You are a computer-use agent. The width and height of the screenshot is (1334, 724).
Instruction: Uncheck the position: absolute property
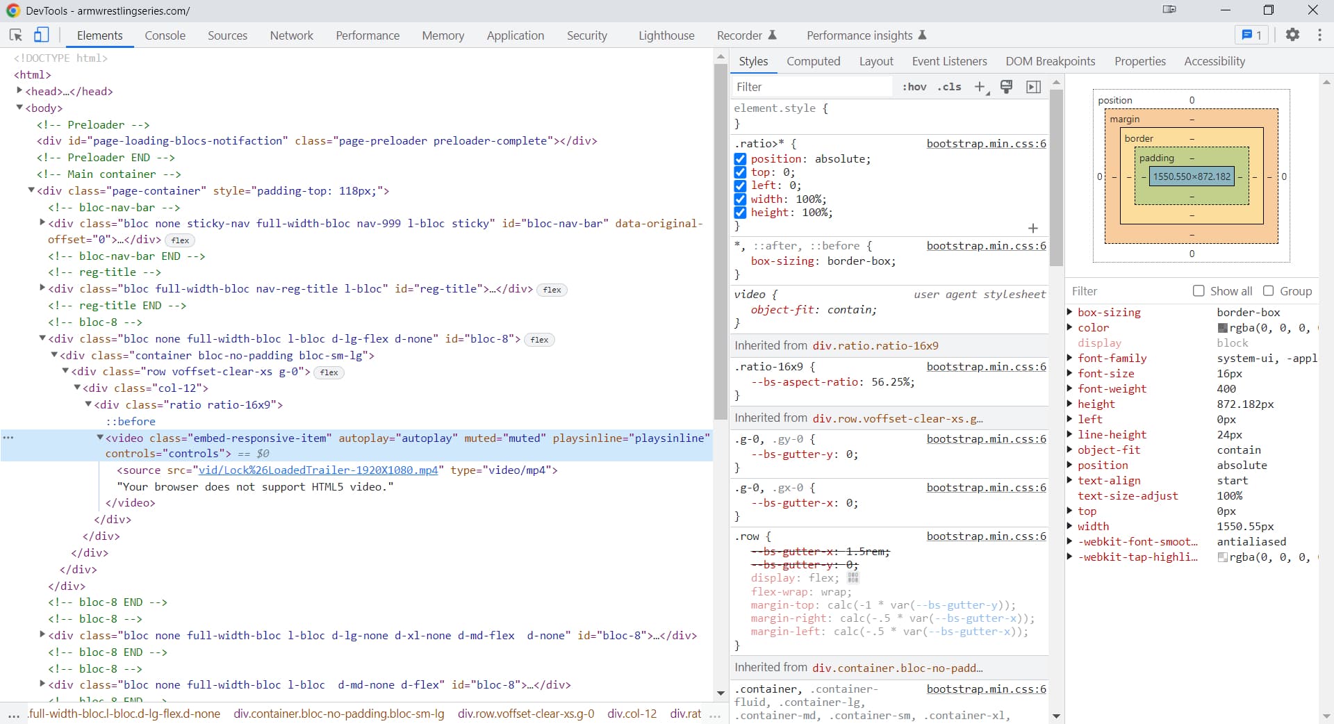740,159
